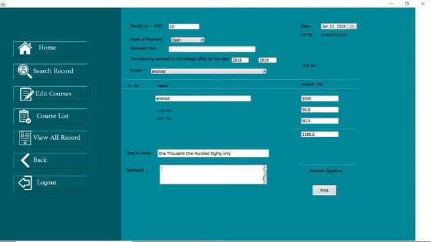The image size is (431, 242).
Task: Click the Logout label in sidebar
Action: (x=46, y=183)
